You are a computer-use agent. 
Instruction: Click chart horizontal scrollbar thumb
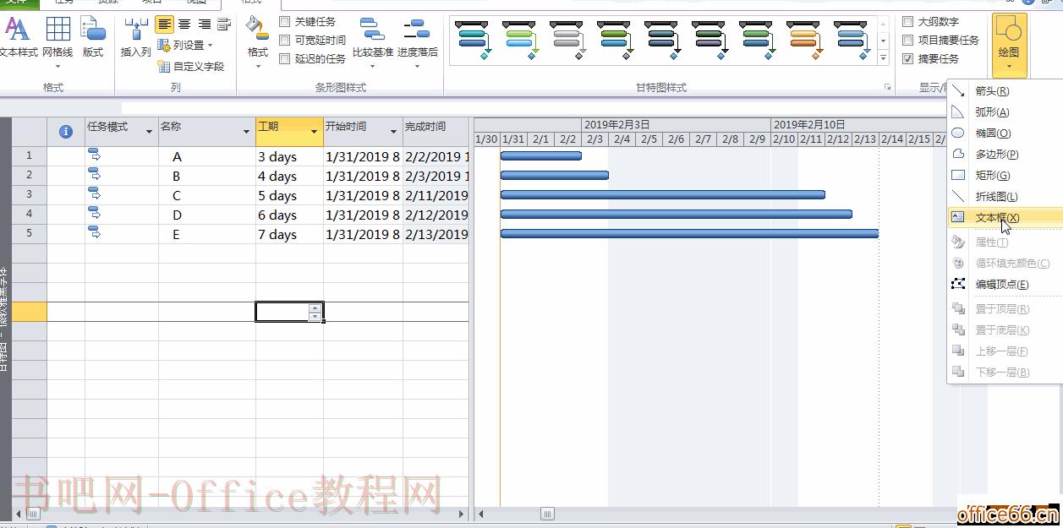click(x=547, y=513)
